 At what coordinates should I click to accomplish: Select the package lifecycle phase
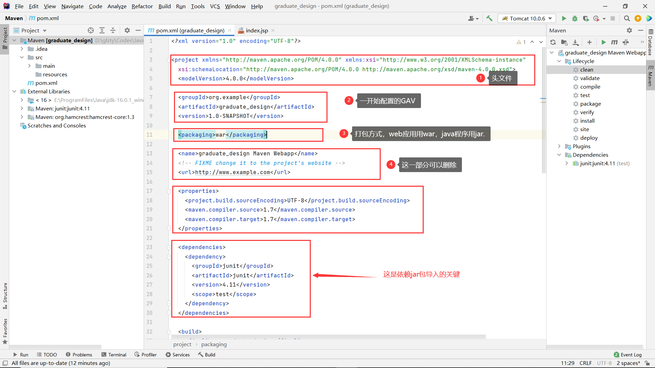(590, 104)
